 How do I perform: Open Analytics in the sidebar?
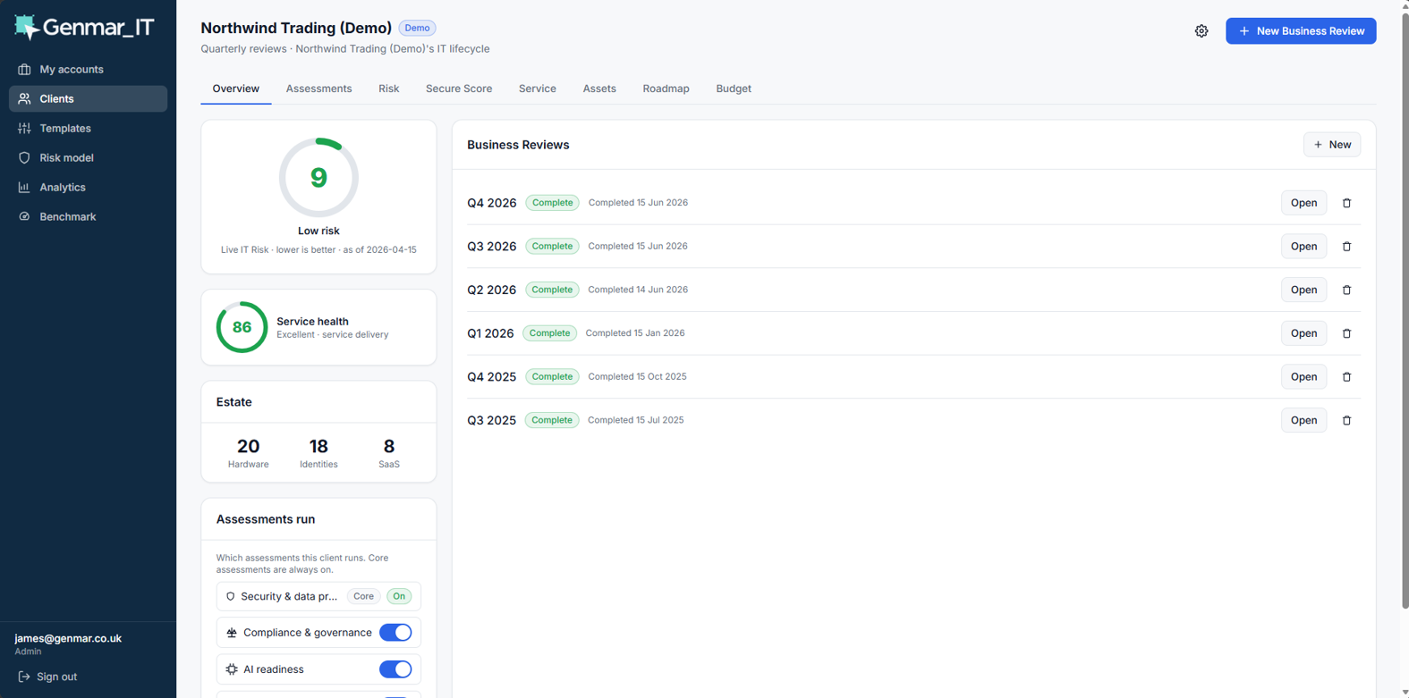pos(88,187)
